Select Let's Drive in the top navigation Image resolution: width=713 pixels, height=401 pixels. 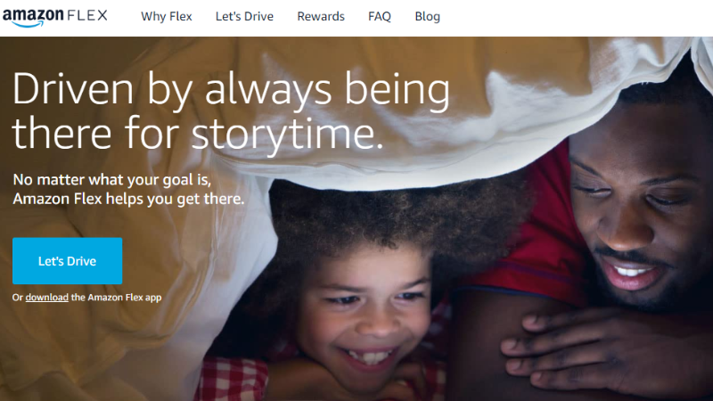(244, 17)
